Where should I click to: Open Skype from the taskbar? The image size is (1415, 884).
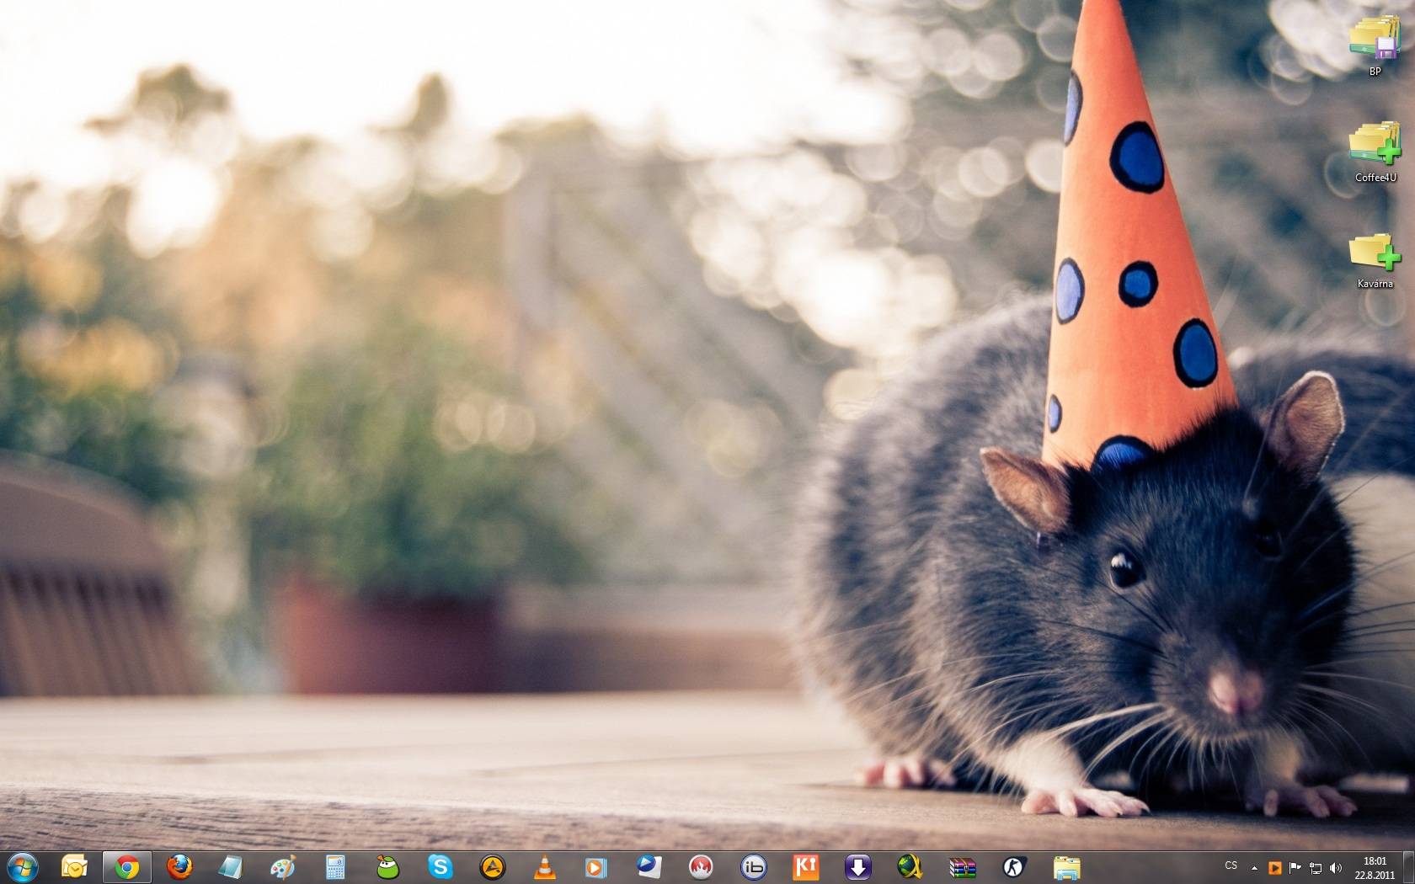pos(440,866)
